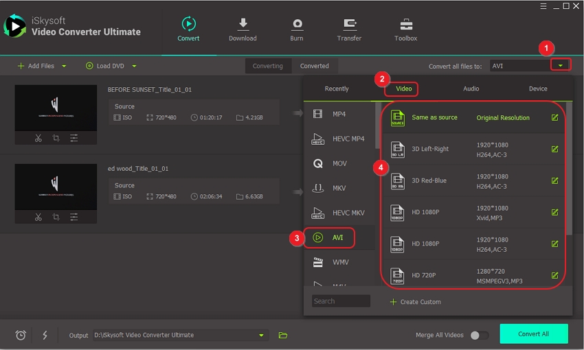Click the Convert All button
The image size is (584, 350).
point(533,334)
